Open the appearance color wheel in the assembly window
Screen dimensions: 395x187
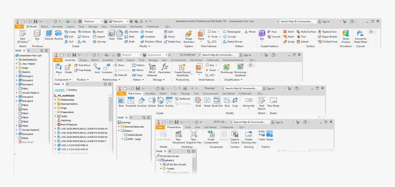[x=144, y=55]
